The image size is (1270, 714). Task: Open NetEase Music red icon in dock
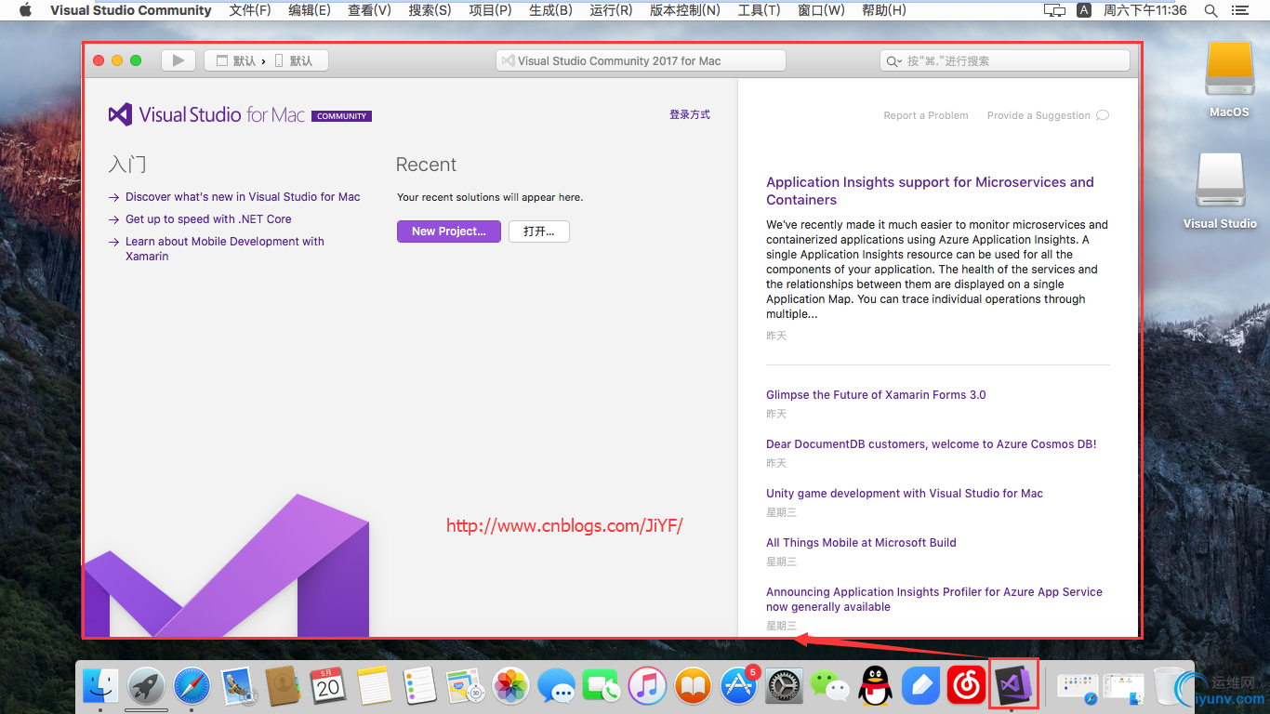(x=966, y=686)
